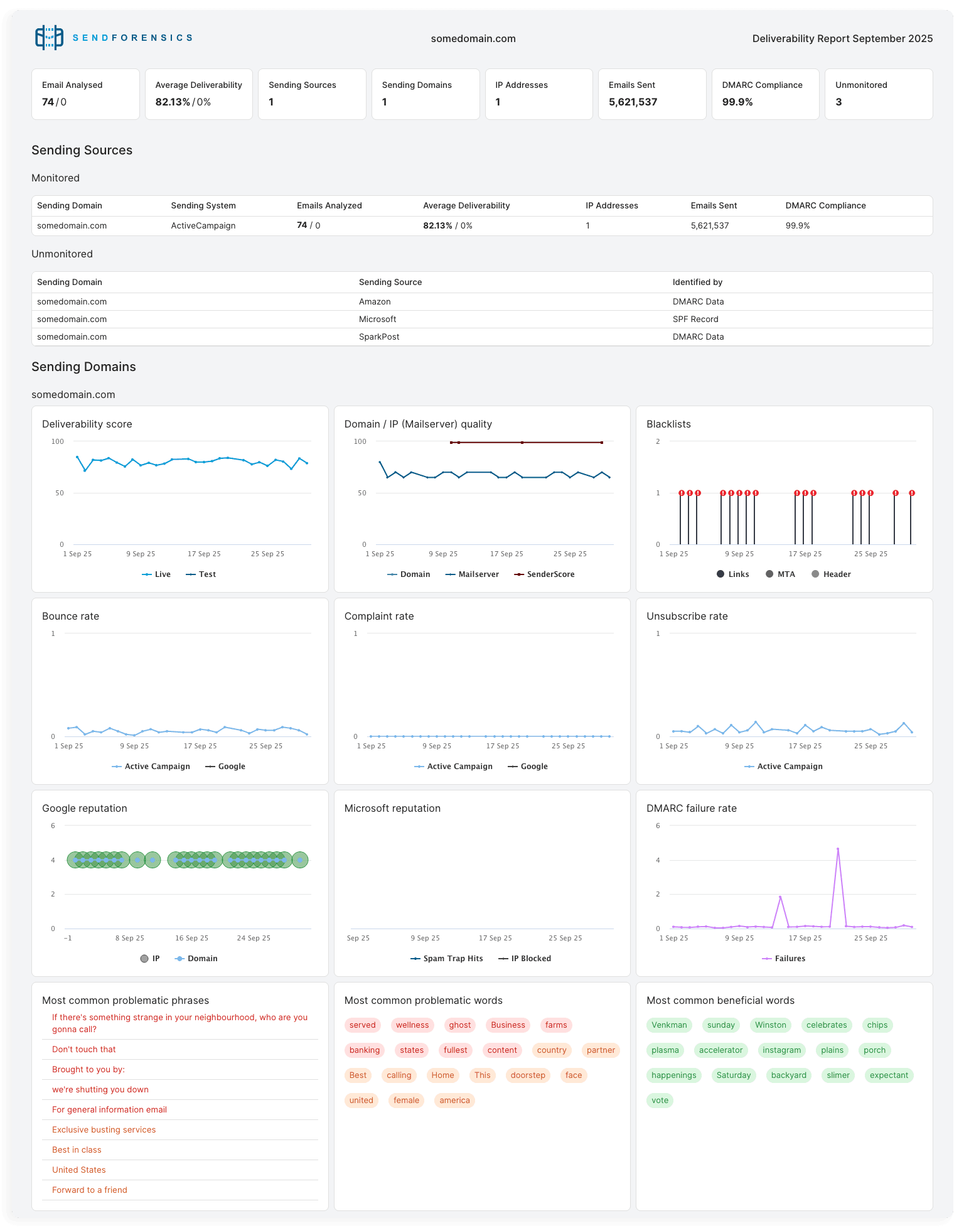Click the Domain legend marker in Google reputation

[180, 959]
